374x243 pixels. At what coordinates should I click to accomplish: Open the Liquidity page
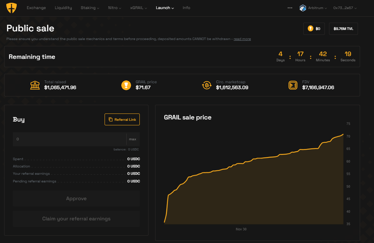coord(63,8)
